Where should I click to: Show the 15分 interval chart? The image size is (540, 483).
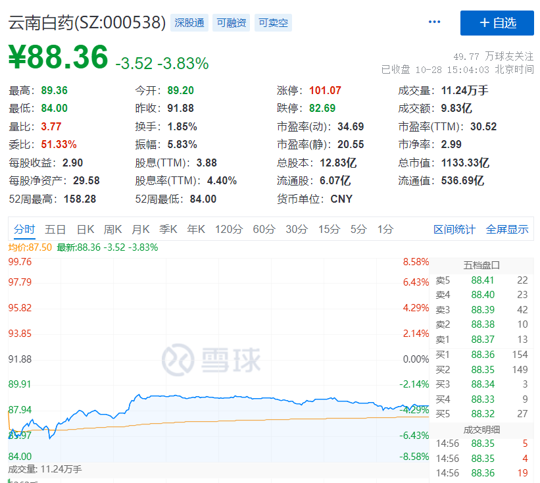[328, 230]
